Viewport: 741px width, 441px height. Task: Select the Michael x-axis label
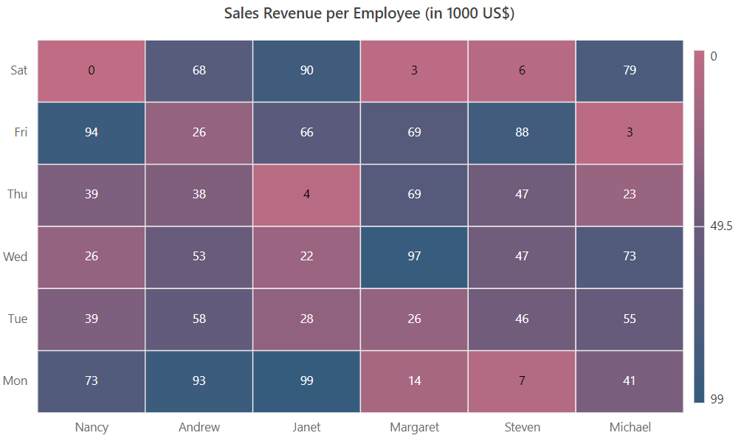[630, 427]
